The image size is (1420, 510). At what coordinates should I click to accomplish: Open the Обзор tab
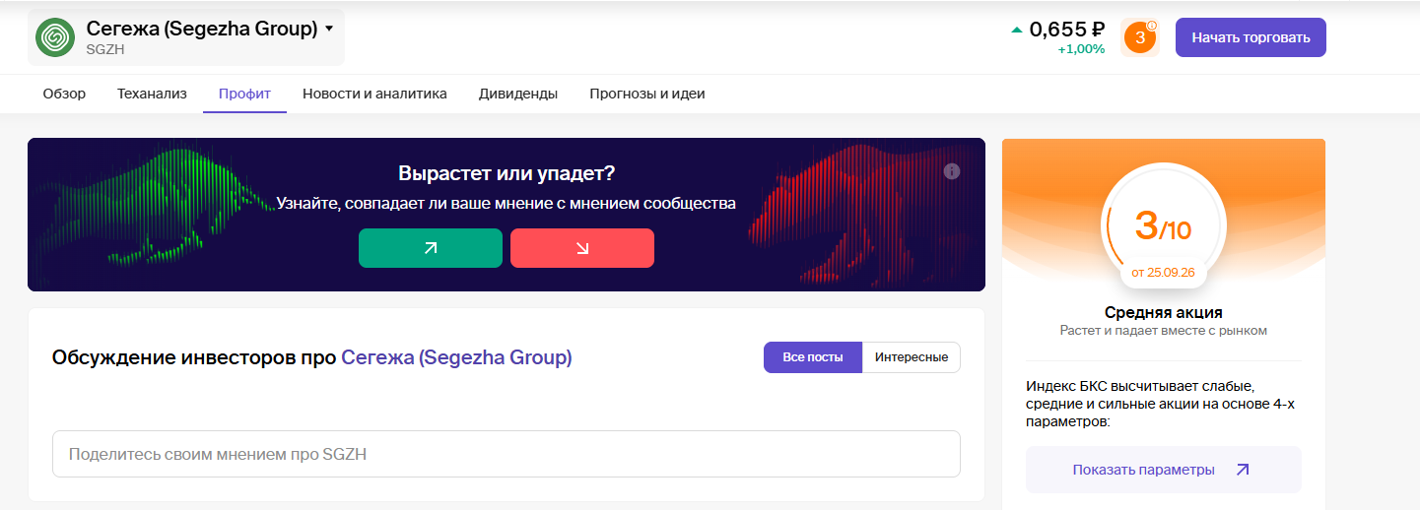(x=64, y=94)
